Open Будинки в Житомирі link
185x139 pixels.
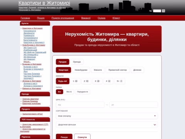32,64
